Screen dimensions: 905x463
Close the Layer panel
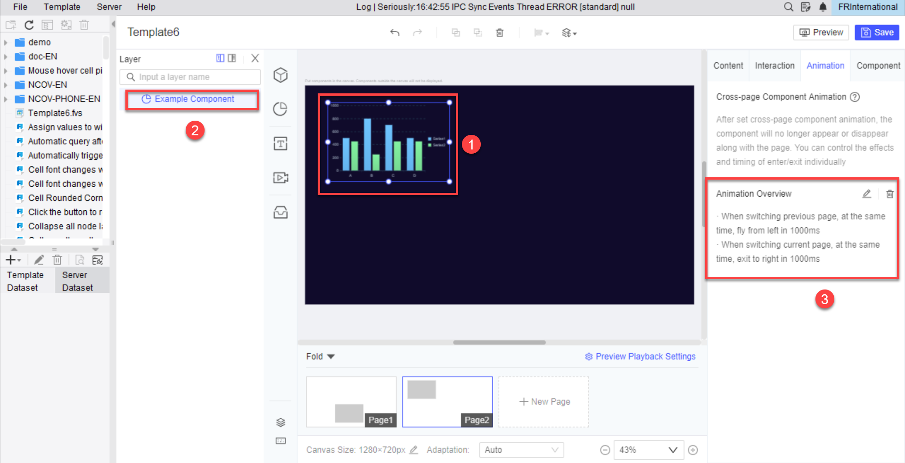255,58
